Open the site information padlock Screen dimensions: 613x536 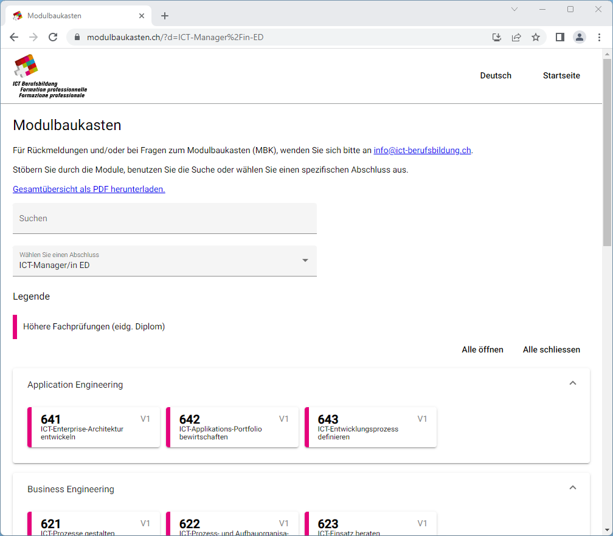(77, 37)
